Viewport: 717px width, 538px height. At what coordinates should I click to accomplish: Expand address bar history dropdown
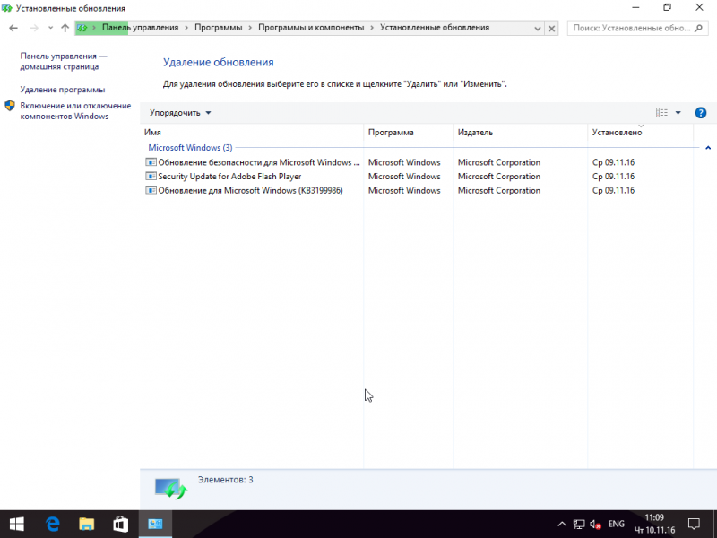(x=537, y=29)
